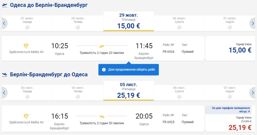Click the yellow plane icon on return flight
Image resolution: width=257 pixels, height=135 pixels.
pyautogui.click(x=102, y=116)
